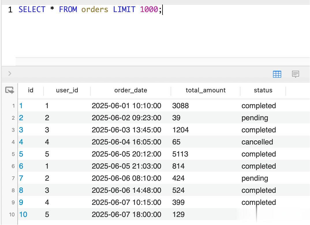Viewport: 310px width, 225px height.
Task: Open the id 1 link
Action: click(21, 106)
